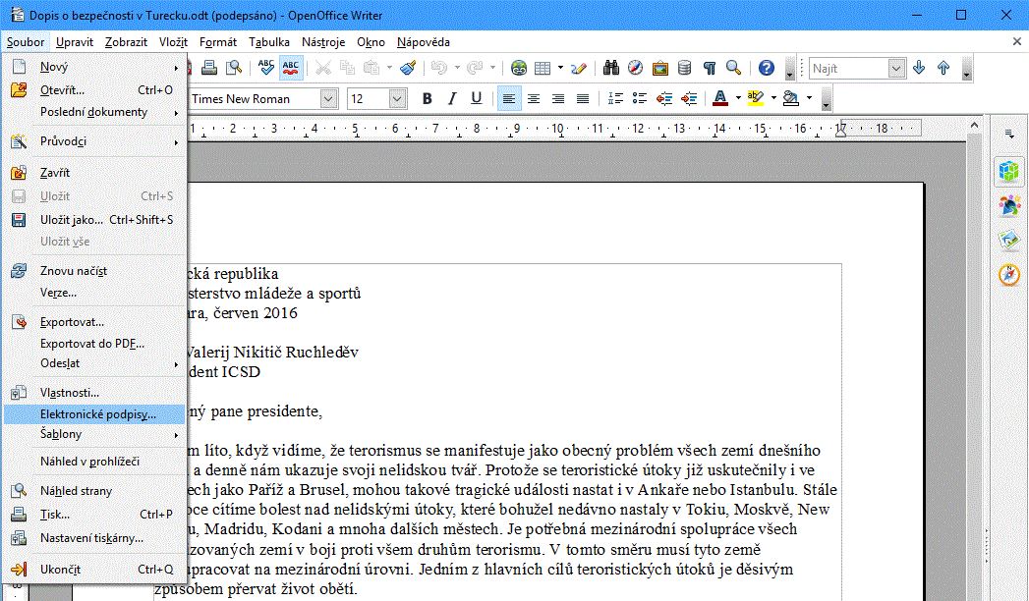1029x601 pixels.
Task: Open the Times New Roman font dropdown
Action: (x=328, y=99)
